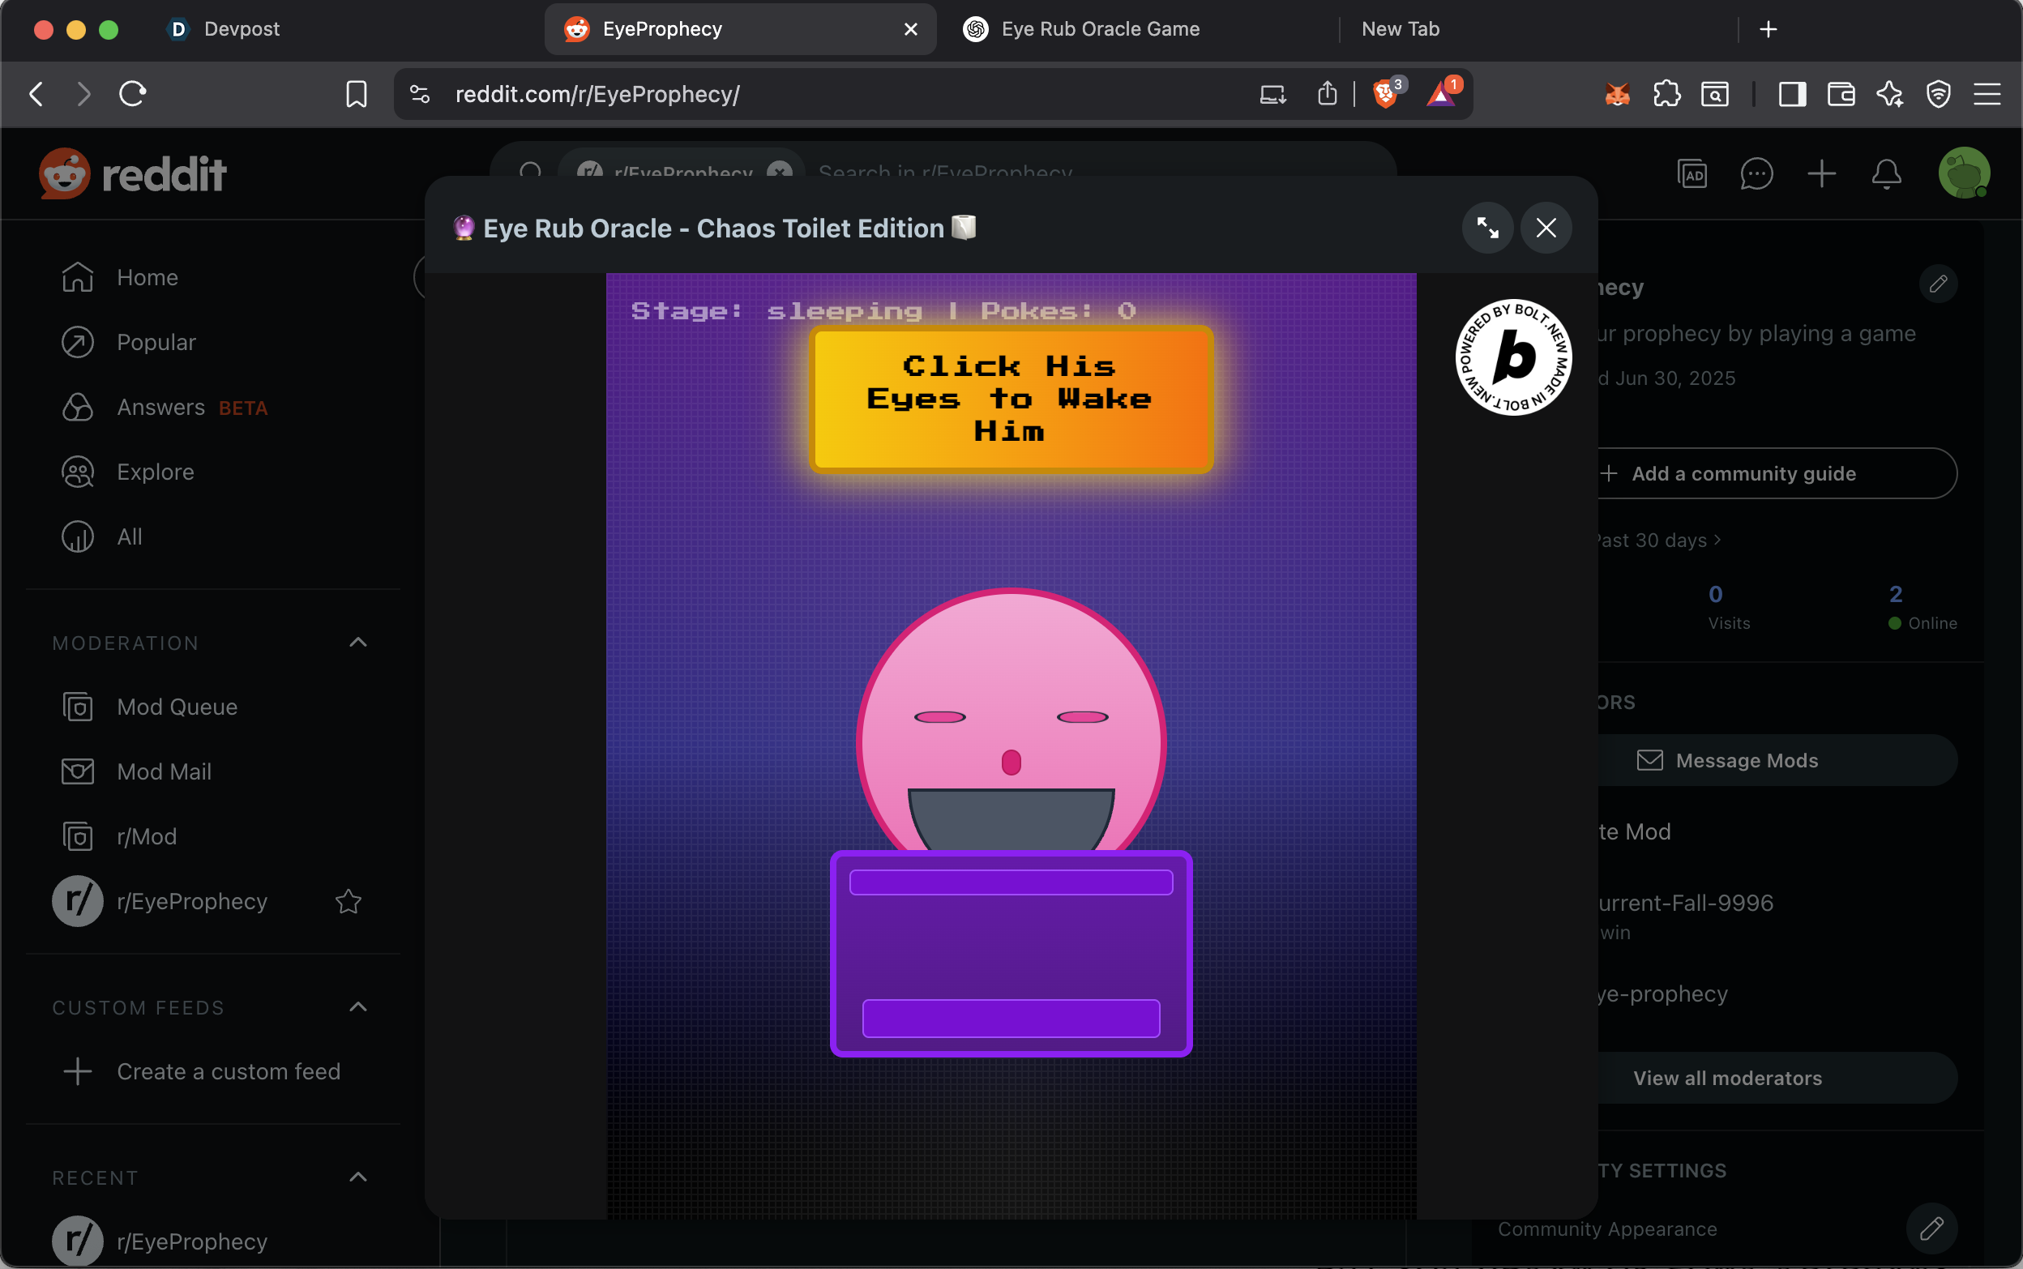The image size is (2023, 1269).
Task: Click the Reddit advertise AD icon
Action: [x=1692, y=173]
